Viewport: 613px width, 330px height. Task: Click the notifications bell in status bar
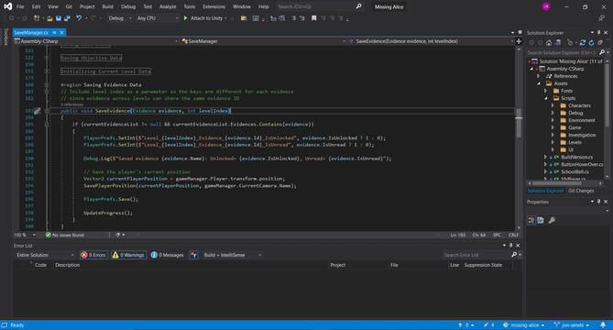pos(603,324)
